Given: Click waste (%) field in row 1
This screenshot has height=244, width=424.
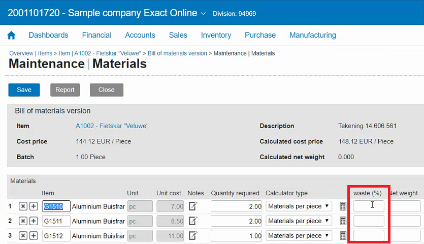Looking at the screenshot, I should pyautogui.click(x=369, y=206).
